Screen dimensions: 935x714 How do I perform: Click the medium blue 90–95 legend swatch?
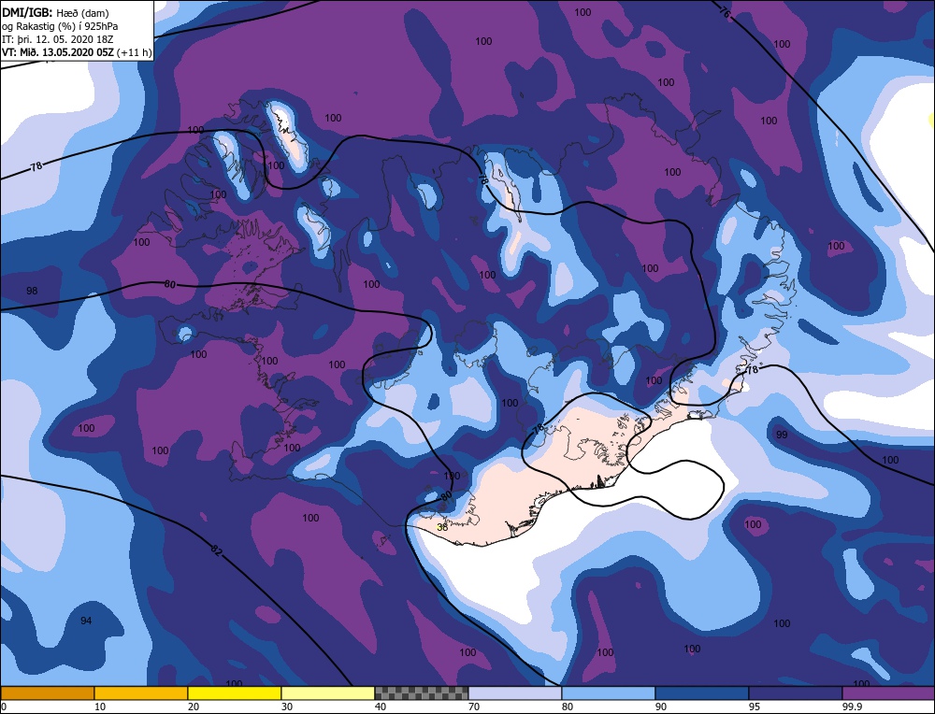702,693
